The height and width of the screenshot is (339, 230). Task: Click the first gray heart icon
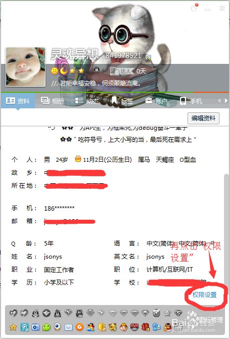point(13,313)
